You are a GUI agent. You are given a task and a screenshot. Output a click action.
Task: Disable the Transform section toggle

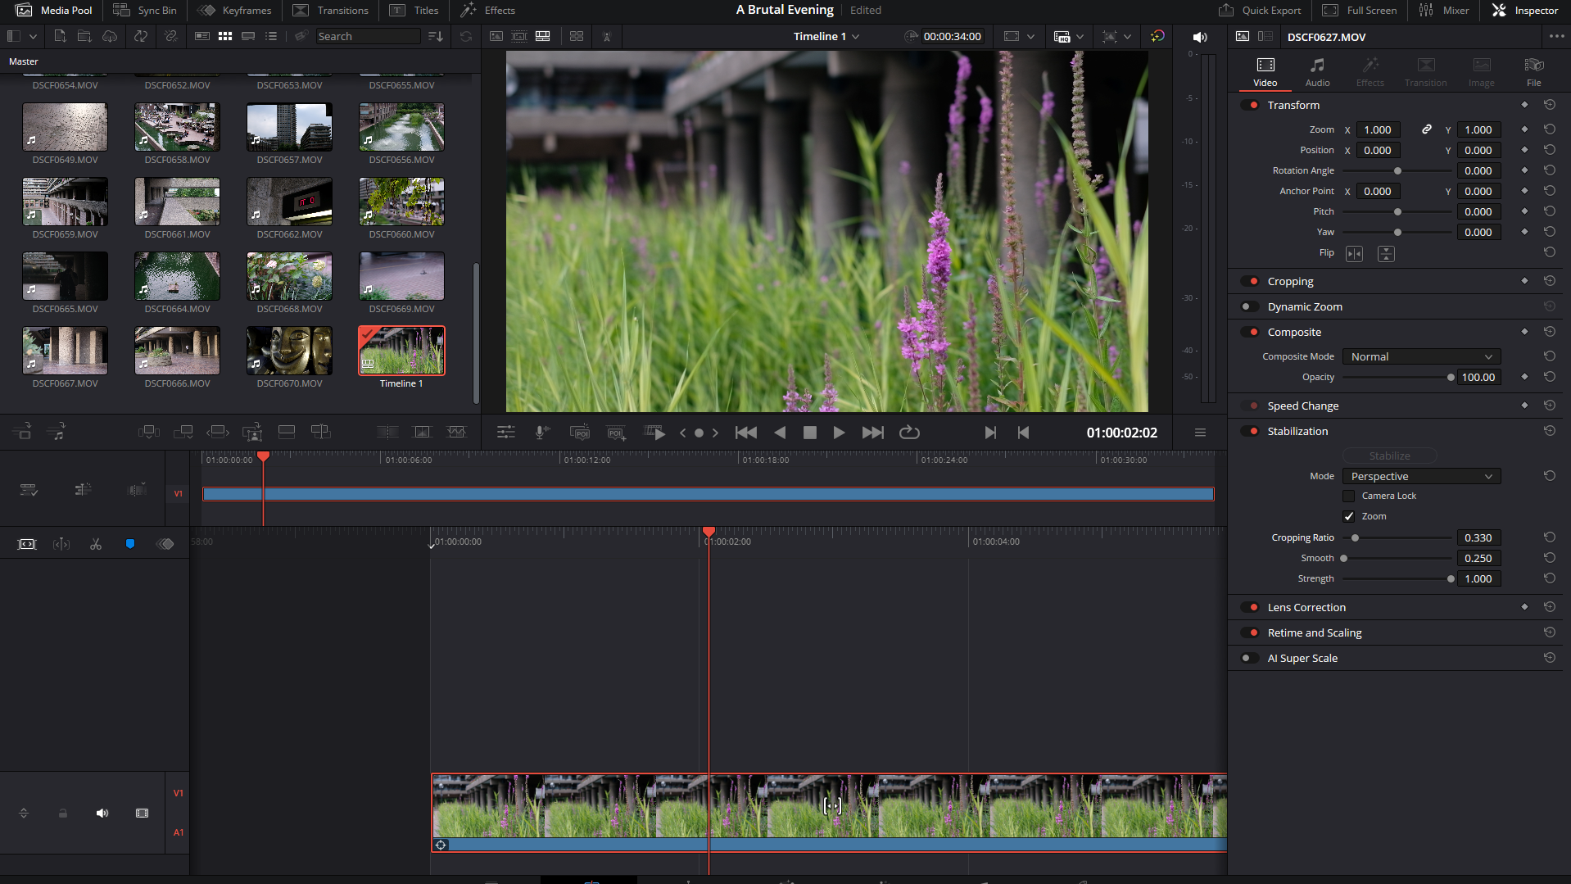click(x=1250, y=105)
